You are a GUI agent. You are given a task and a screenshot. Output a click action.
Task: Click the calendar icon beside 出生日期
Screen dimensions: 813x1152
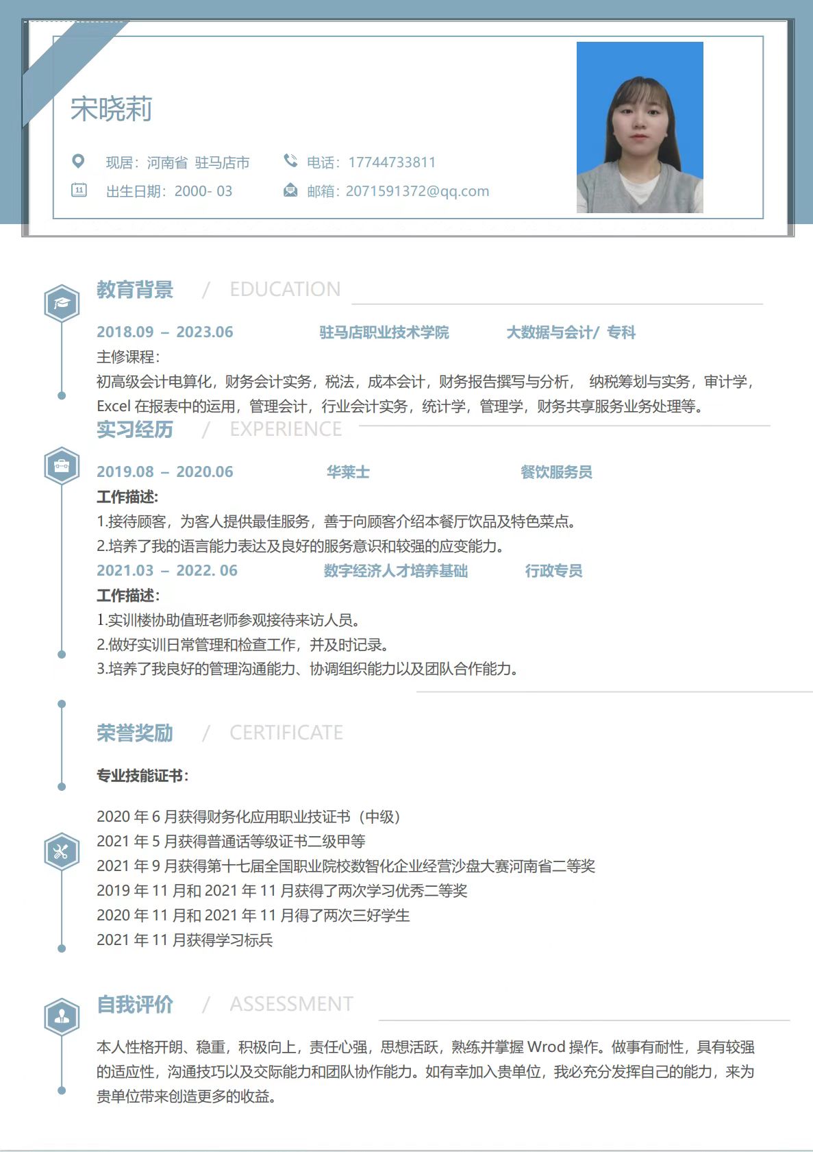(x=79, y=190)
